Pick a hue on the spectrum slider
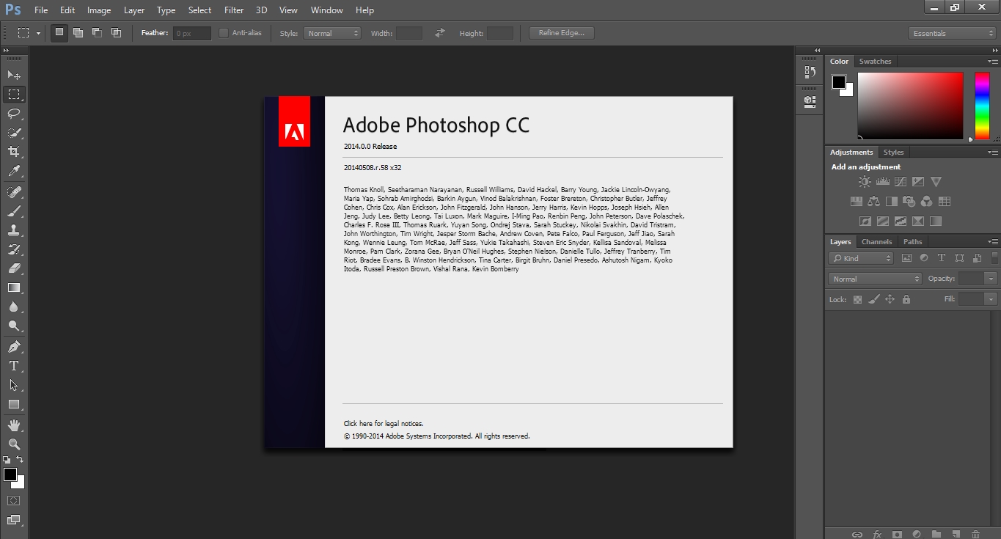The width and height of the screenshot is (1001, 539). [982, 106]
